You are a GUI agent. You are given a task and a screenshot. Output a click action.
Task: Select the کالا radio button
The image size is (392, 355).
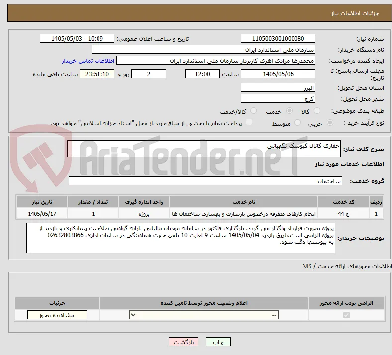point(317,111)
